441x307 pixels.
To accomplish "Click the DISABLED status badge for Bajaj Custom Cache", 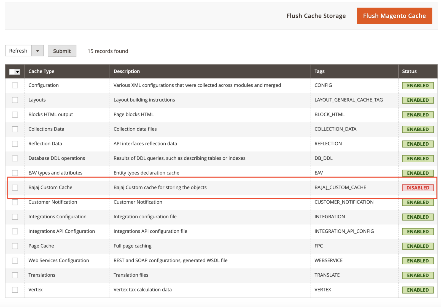I will pos(417,188).
